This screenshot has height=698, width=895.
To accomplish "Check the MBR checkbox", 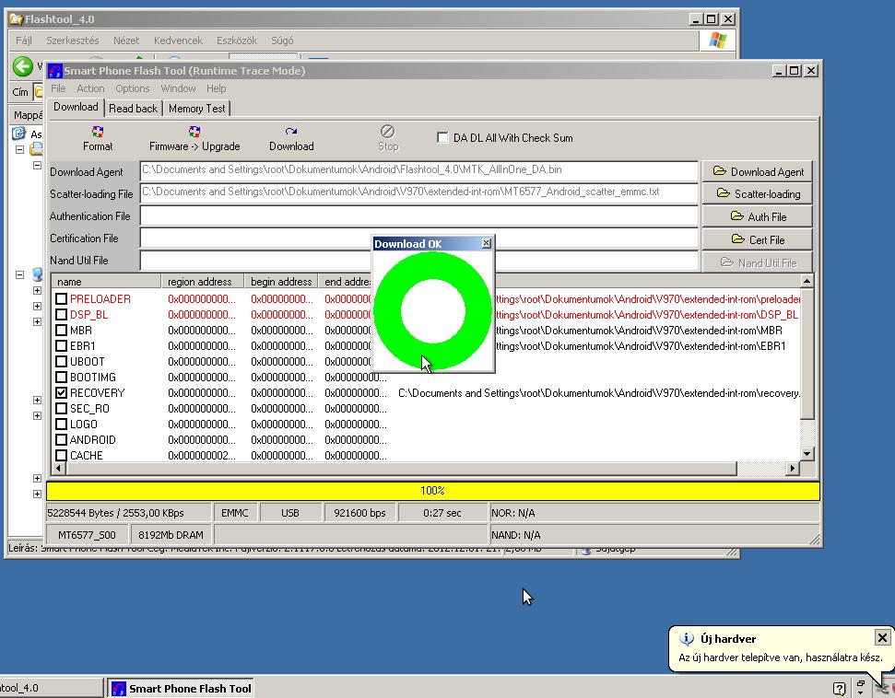I will click(x=61, y=331).
